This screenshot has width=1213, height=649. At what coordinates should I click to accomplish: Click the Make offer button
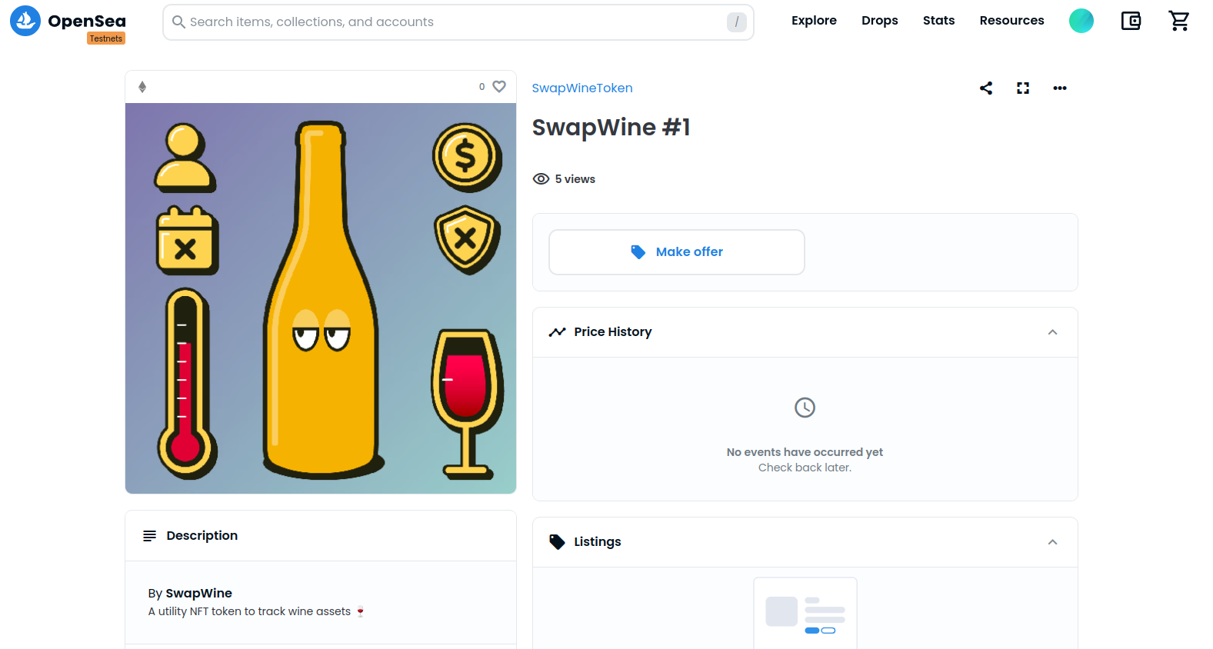point(677,252)
